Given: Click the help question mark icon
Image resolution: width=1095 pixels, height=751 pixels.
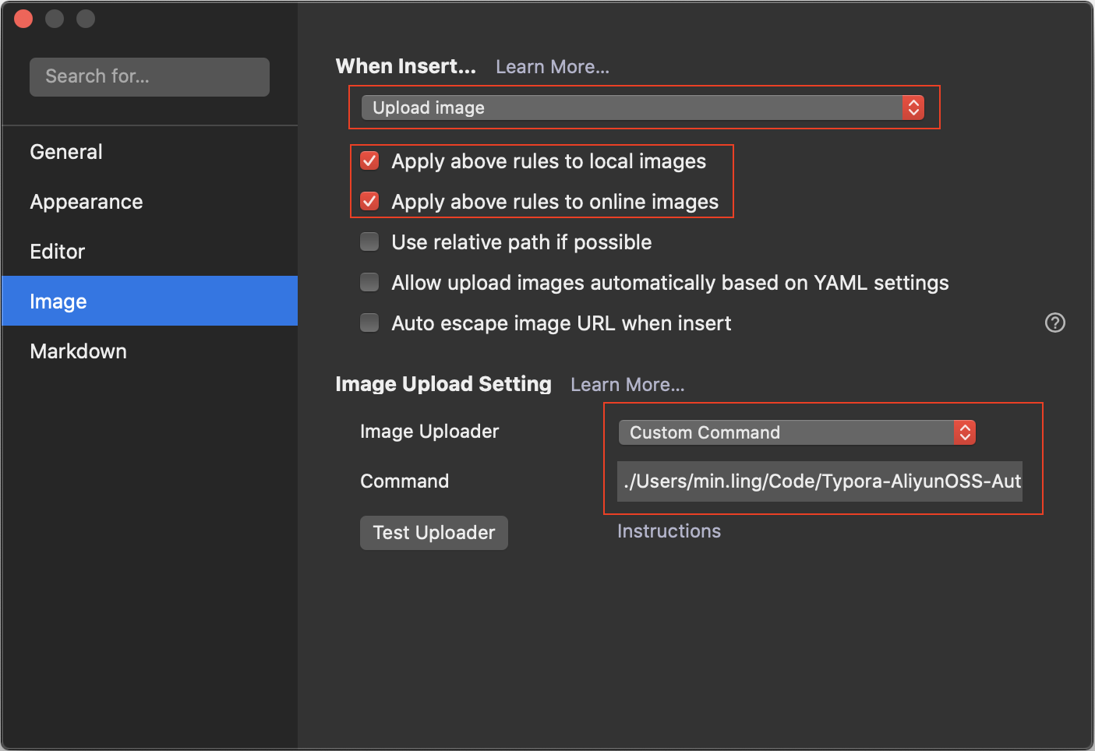Looking at the screenshot, I should [1054, 323].
